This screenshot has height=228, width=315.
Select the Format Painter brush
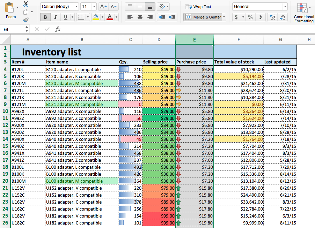(x=26, y=20)
